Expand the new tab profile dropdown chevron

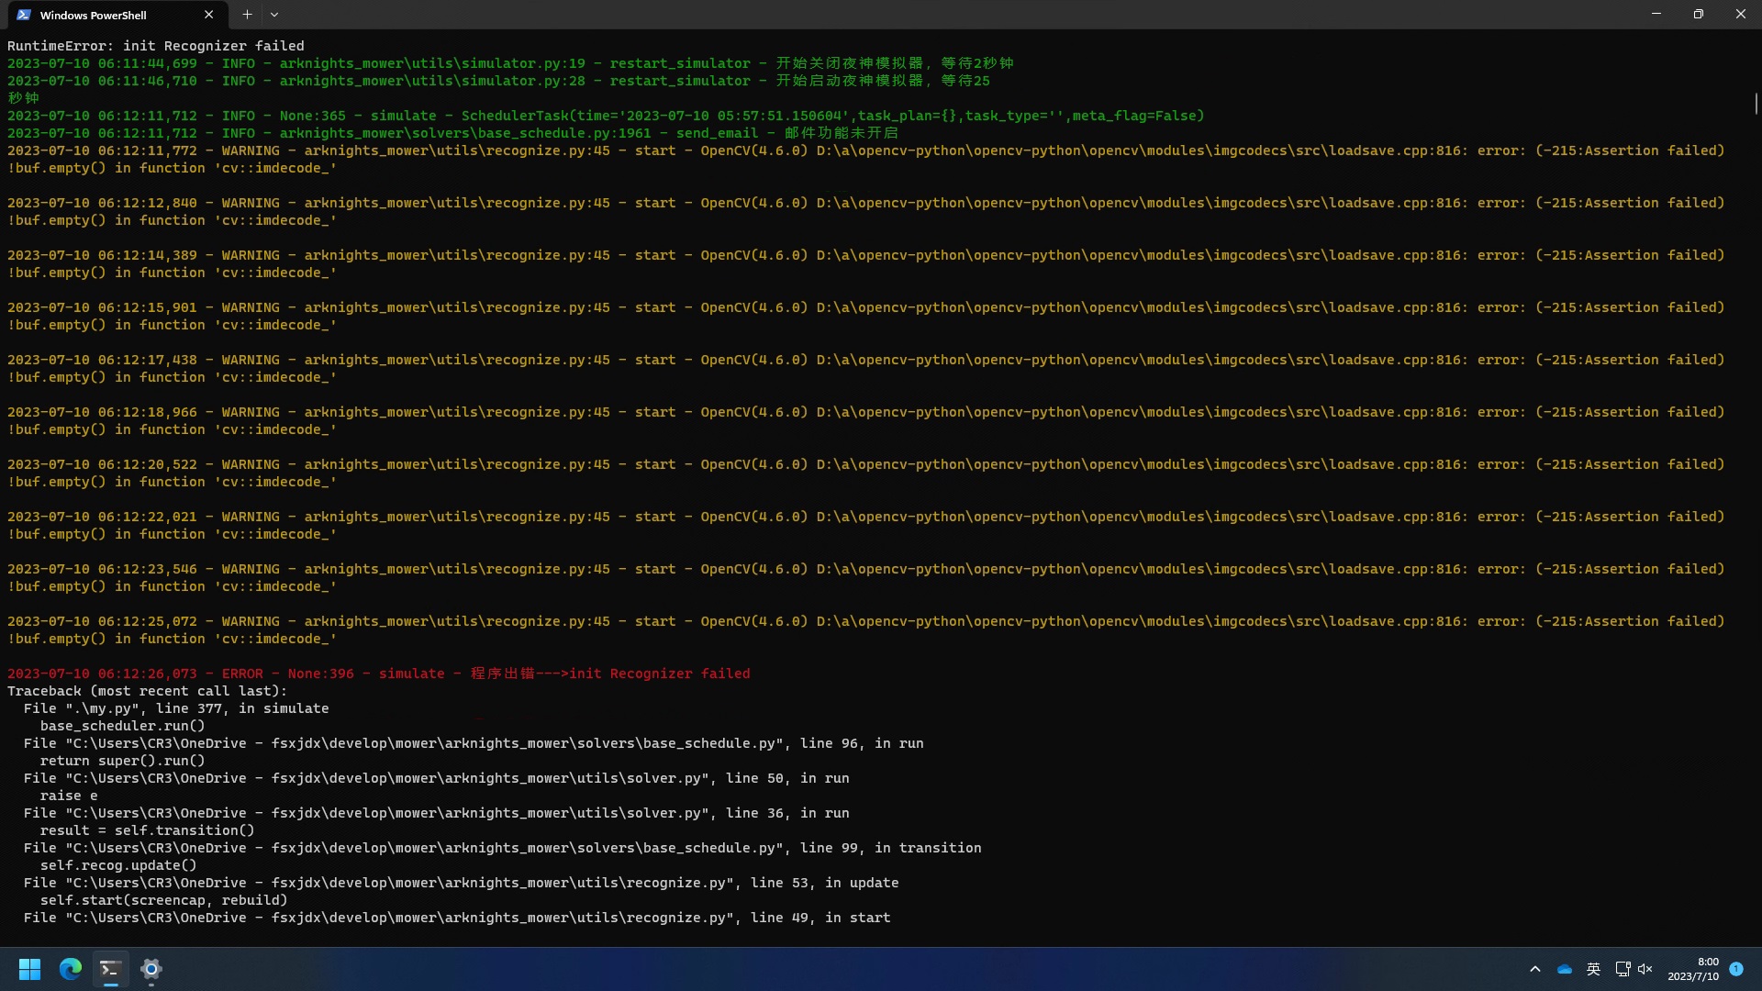[274, 15]
